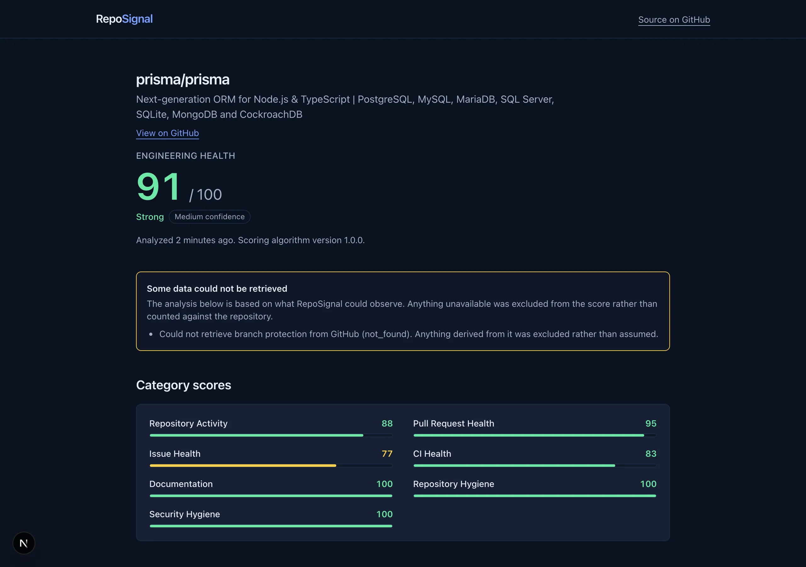Click the Documentation score 100
This screenshot has height=567, width=806.
[384, 484]
